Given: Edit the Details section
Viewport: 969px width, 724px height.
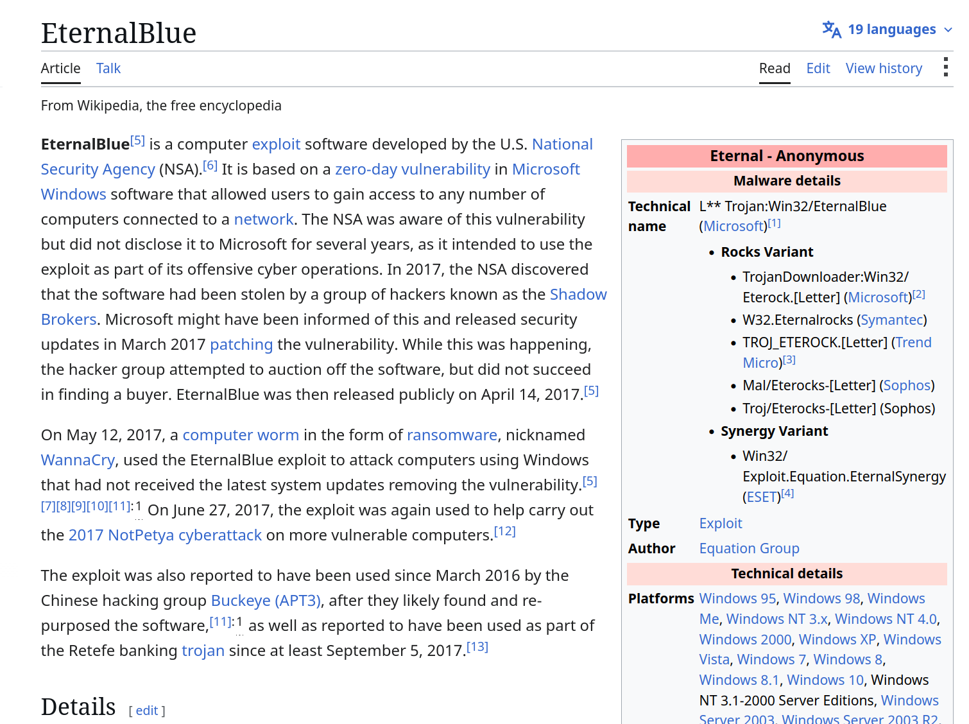Looking at the screenshot, I should (147, 711).
